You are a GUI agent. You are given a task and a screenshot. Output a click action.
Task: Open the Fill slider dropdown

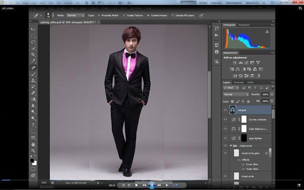tap(272, 101)
